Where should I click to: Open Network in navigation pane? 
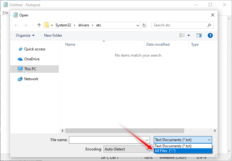click(x=31, y=79)
